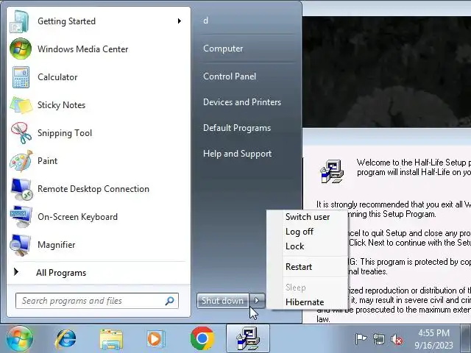The height and width of the screenshot is (353, 471).
Task: Click the On-Screen Keyboard icon
Action: click(21, 217)
